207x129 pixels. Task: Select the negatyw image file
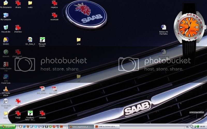54,4
